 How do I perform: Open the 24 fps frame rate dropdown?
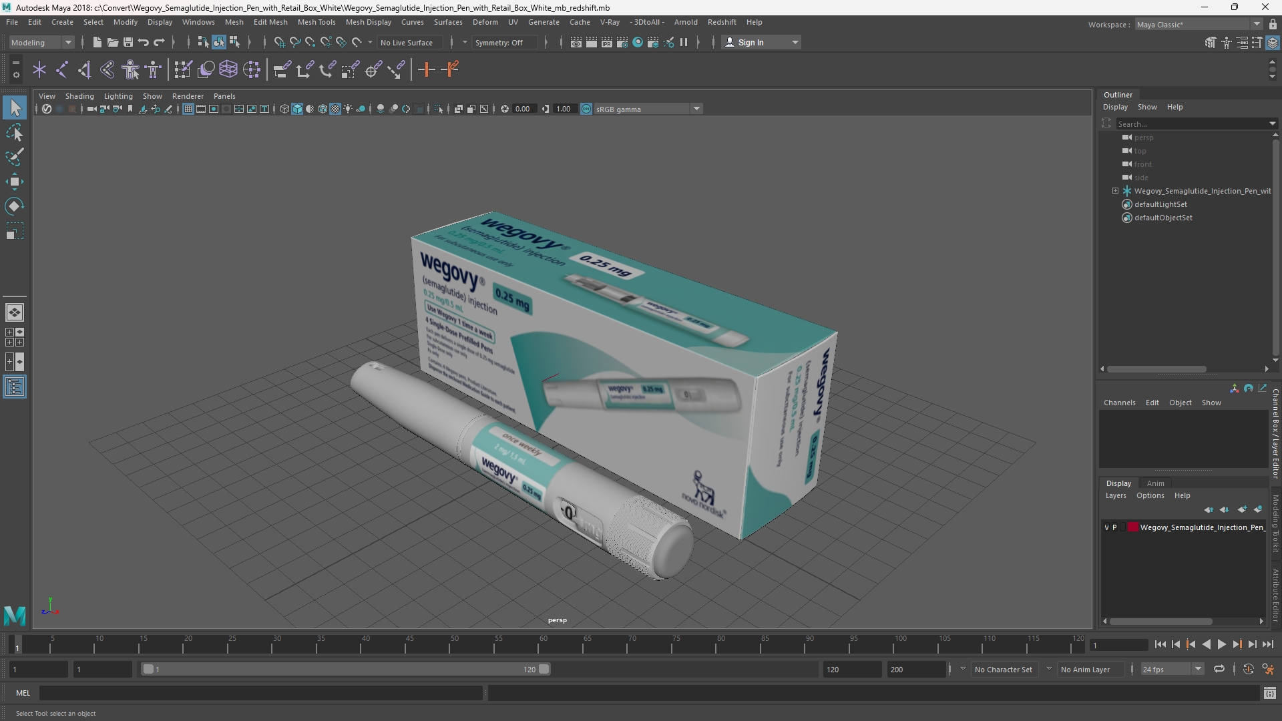point(1172,669)
